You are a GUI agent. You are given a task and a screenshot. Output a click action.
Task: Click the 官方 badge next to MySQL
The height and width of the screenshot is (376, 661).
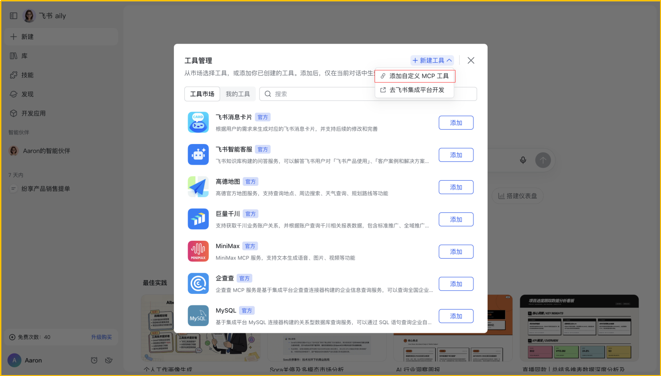[247, 311]
